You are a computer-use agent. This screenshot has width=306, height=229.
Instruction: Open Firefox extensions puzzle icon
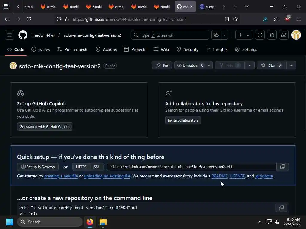pyautogui.click(x=276, y=19)
